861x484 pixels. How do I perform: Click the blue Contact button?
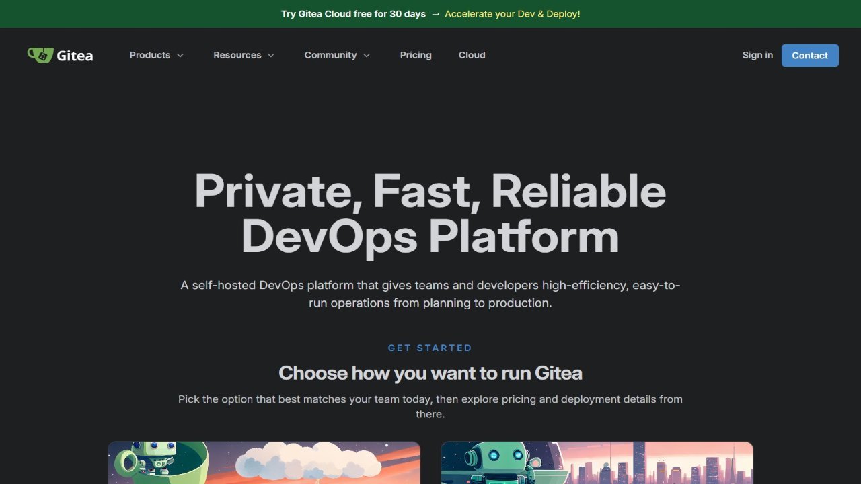[x=810, y=55]
